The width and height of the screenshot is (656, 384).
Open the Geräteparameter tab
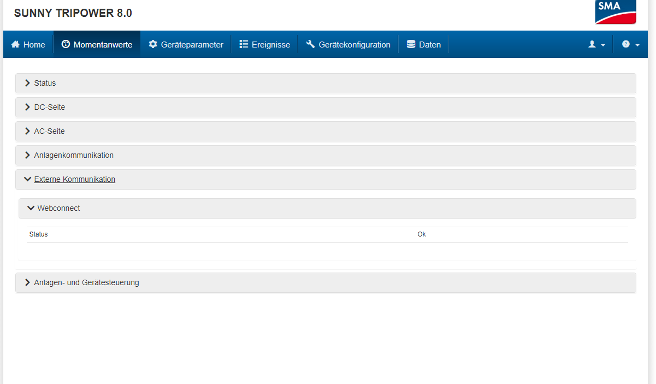(186, 44)
